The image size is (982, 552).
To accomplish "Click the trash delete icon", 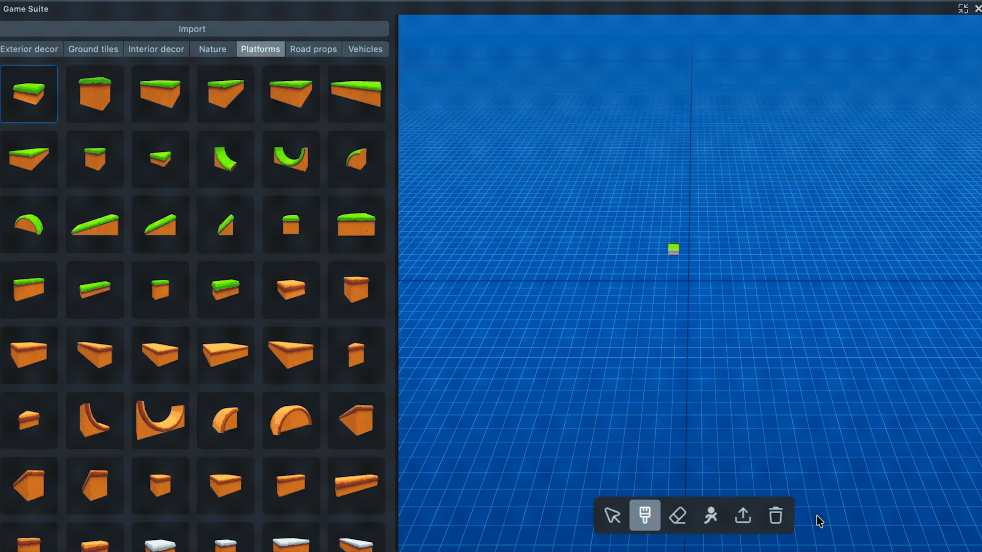I will pos(775,515).
